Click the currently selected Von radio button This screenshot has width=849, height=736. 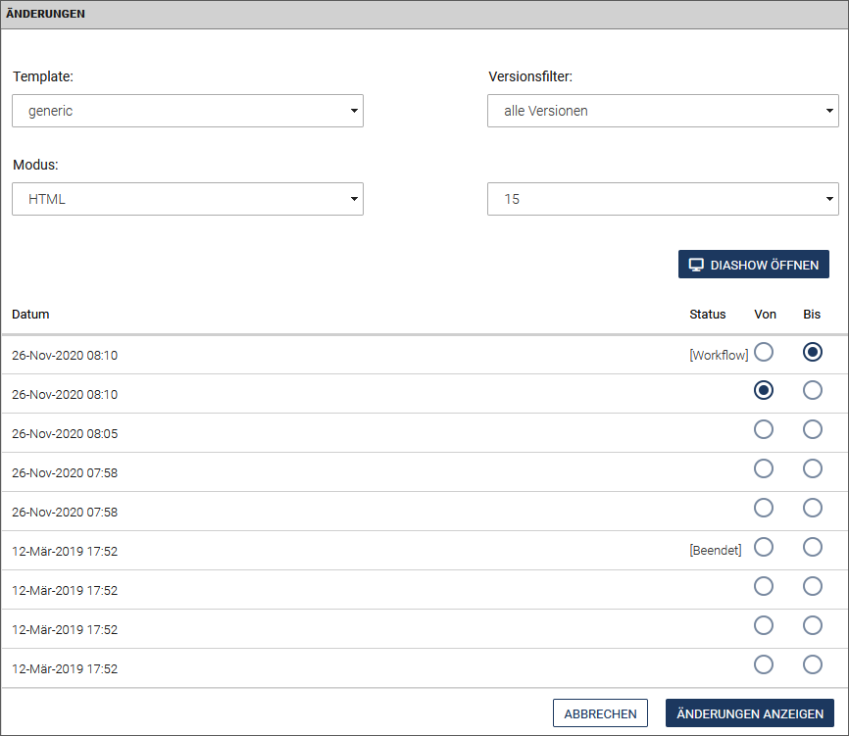pos(764,390)
